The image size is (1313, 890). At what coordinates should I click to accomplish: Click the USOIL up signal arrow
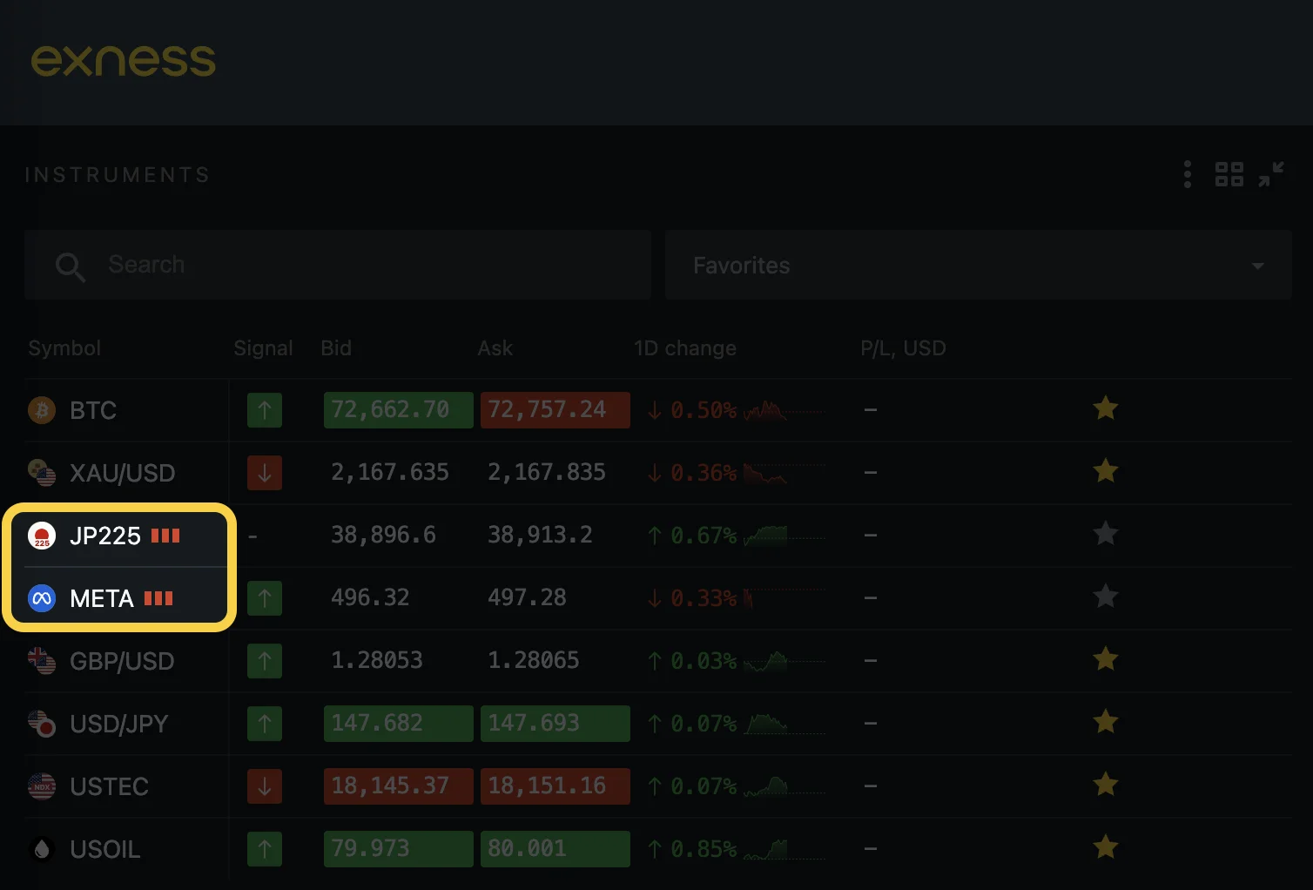click(x=265, y=848)
